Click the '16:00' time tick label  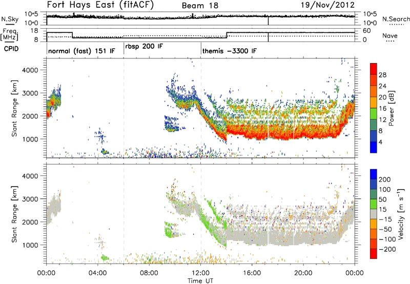[252, 273]
